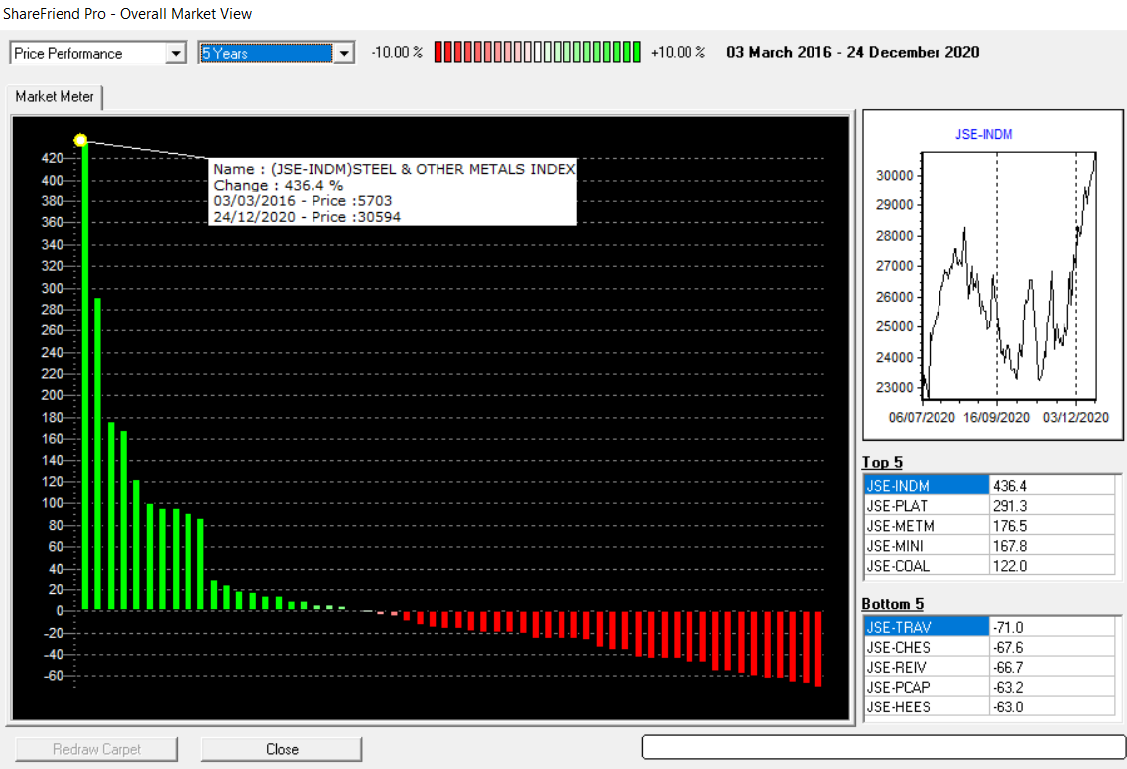This screenshot has width=1127, height=769.
Task: Select JSE-PCAP in Bottom 5 list
Action: (x=927, y=687)
